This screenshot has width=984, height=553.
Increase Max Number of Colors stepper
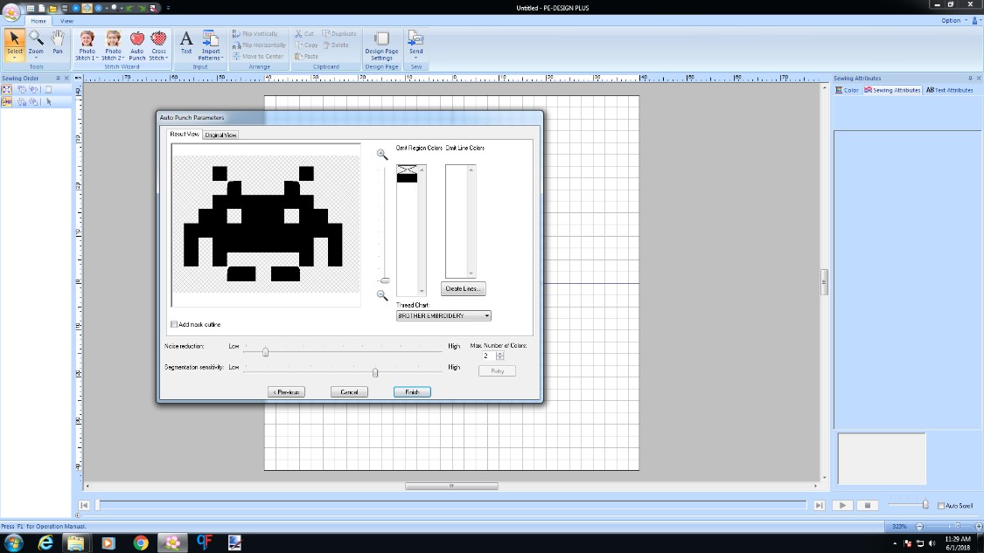click(500, 353)
